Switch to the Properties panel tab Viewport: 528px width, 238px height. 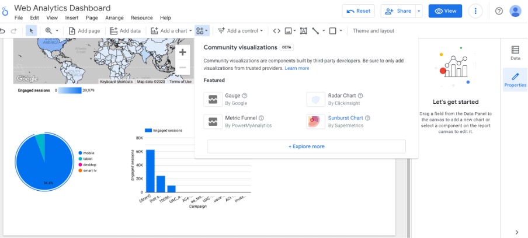click(515, 80)
